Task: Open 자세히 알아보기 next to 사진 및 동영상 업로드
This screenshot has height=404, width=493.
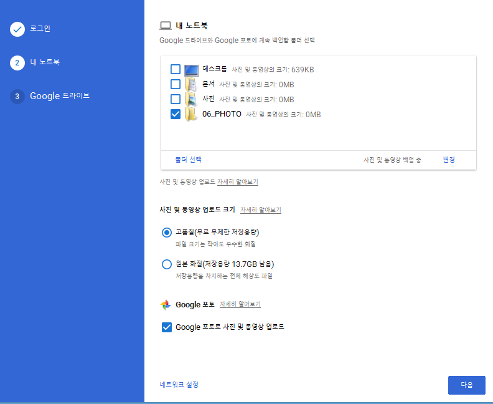Action: coord(238,181)
